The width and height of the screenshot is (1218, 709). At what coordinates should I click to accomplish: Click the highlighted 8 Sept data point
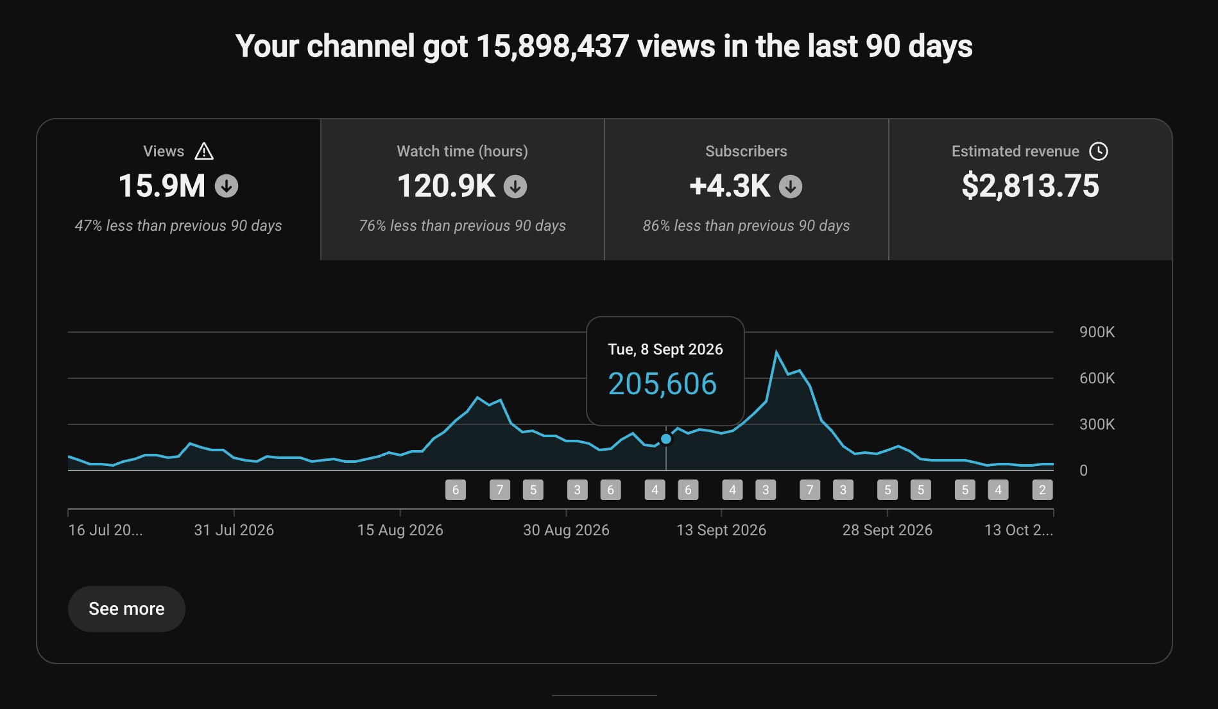666,439
